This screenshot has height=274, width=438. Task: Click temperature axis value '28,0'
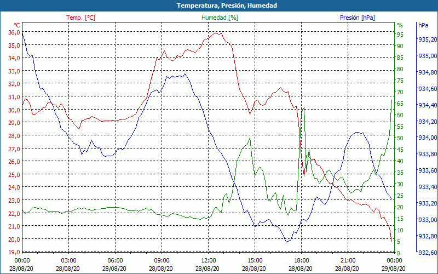tap(14, 136)
